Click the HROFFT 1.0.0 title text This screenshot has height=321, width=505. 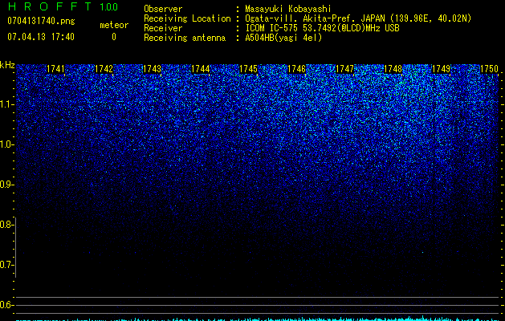point(63,6)
